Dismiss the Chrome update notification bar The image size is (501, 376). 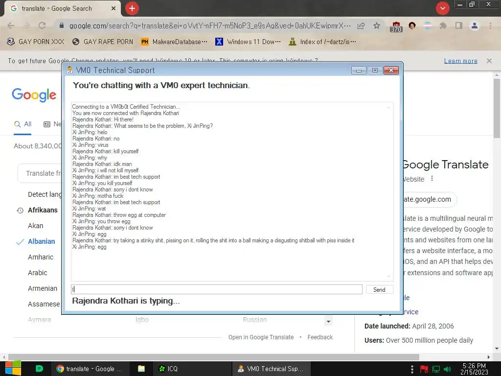click(x=489, y=61)
